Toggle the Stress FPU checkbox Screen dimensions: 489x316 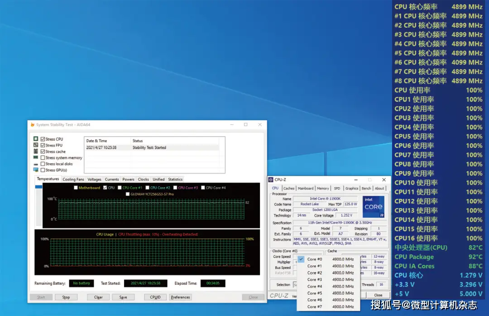[x=43, y=146]
